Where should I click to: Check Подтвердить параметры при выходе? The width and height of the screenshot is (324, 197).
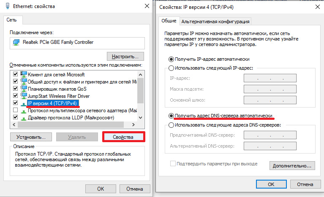point(173,164)
